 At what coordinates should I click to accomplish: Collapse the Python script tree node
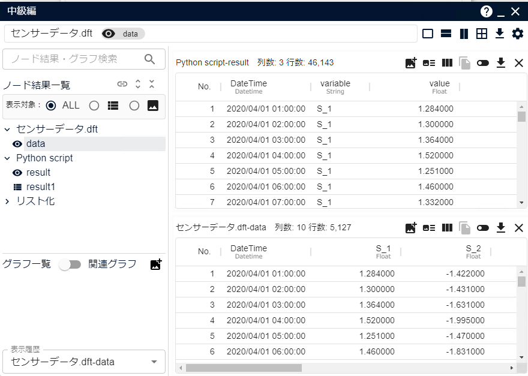(x=7, y=158)
